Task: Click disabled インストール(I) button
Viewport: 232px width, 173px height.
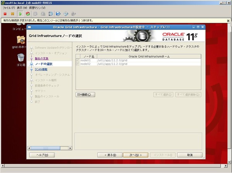Action: 163,155
